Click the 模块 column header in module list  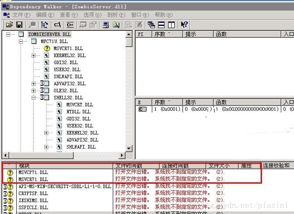[x=65, y=166]
